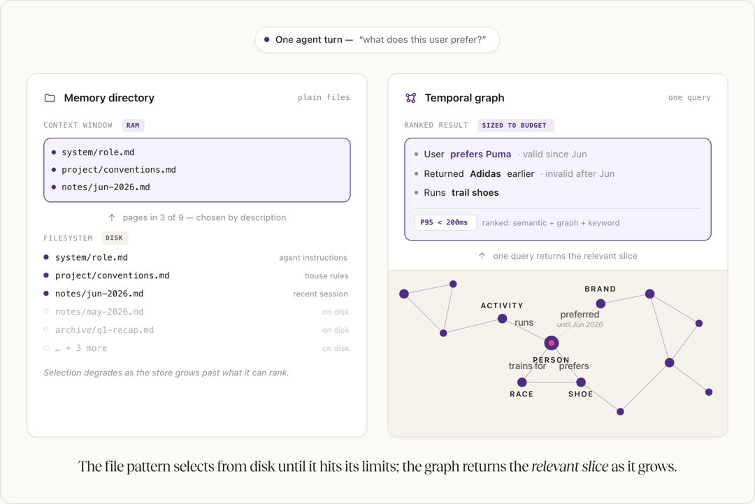Click the up arrow beside 'one query returns'

click(482, 256)
